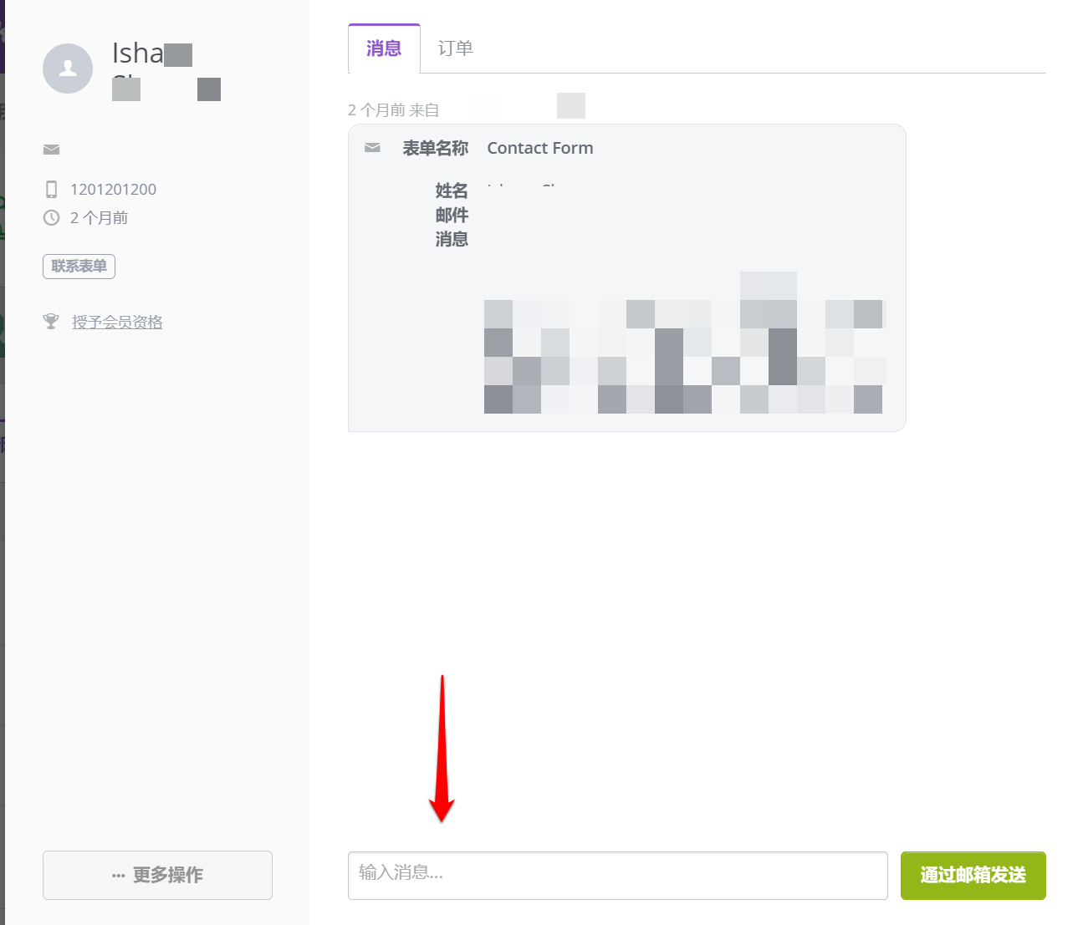Click the envelope icon in contact sidebar
This screenshot has height=925, width=1083.
tap(51, 150)
